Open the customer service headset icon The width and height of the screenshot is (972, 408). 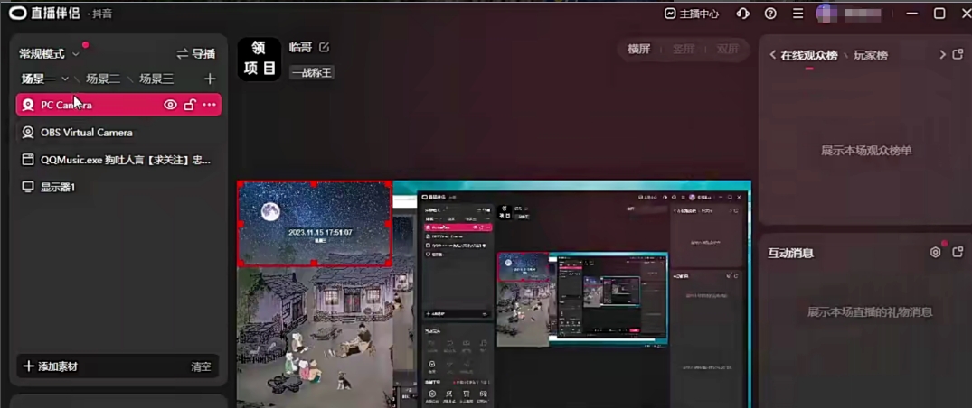pos(743,14)
